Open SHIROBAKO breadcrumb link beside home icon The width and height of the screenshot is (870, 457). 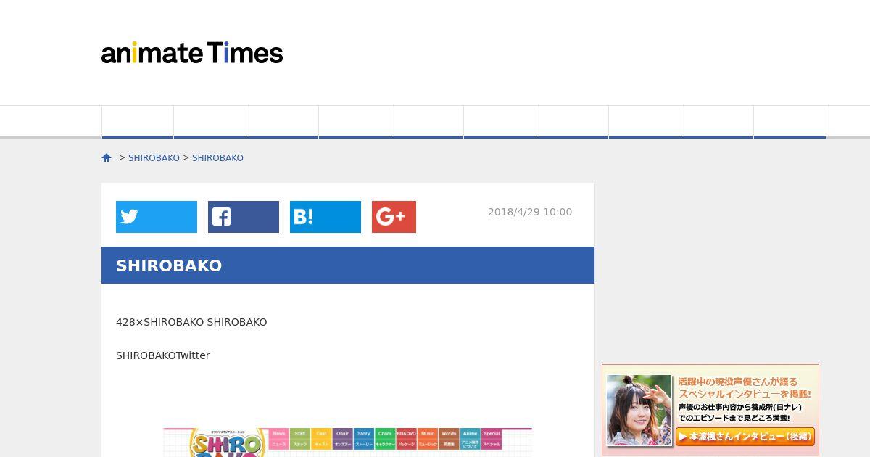click(x=154, y=158)
